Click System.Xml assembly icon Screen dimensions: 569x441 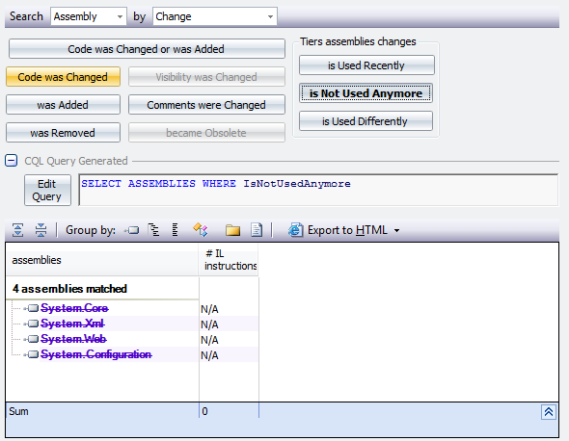(x=32, y=324)
